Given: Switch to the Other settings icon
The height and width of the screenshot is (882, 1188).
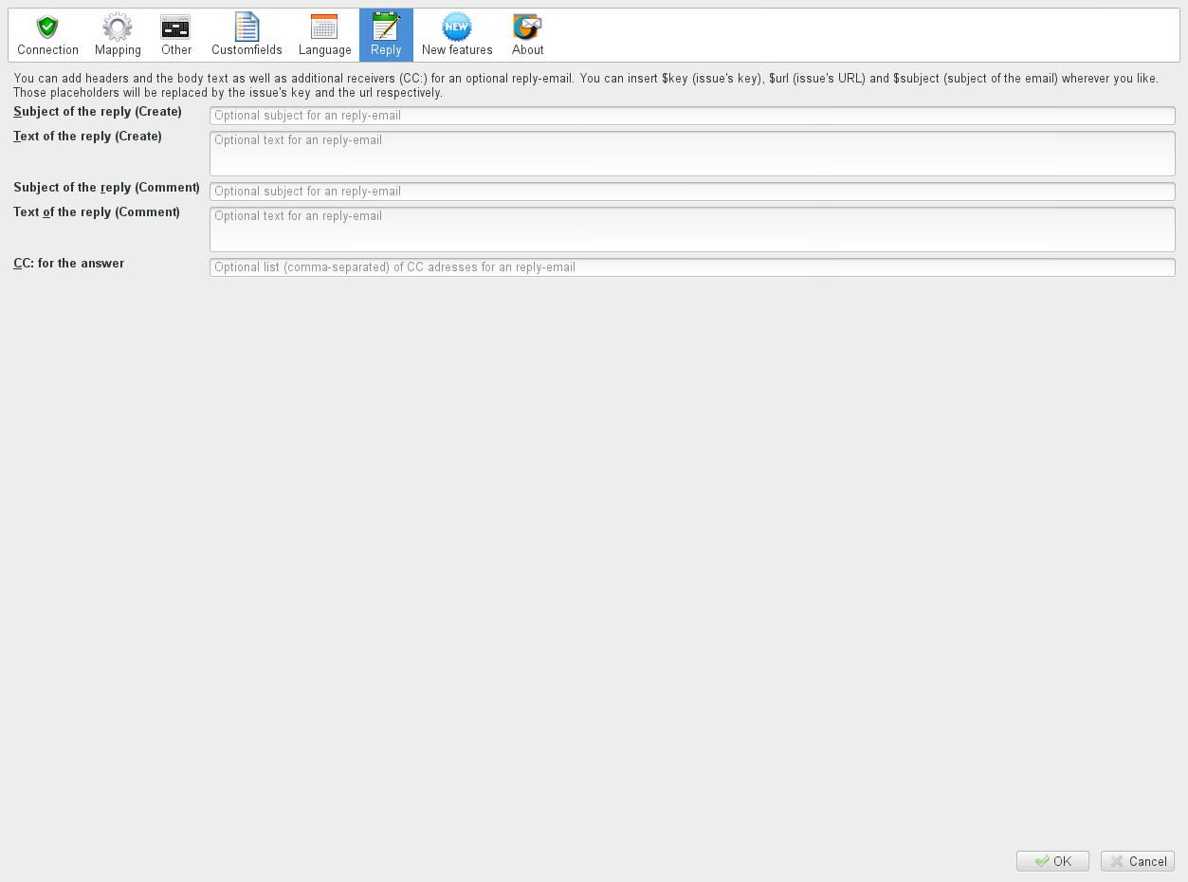Looking at the screenshot, I should pyautogui.click(x=175, y=27).
